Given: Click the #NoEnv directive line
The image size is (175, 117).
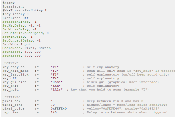Looking at the screenshot, I should (x=9, y=3).
